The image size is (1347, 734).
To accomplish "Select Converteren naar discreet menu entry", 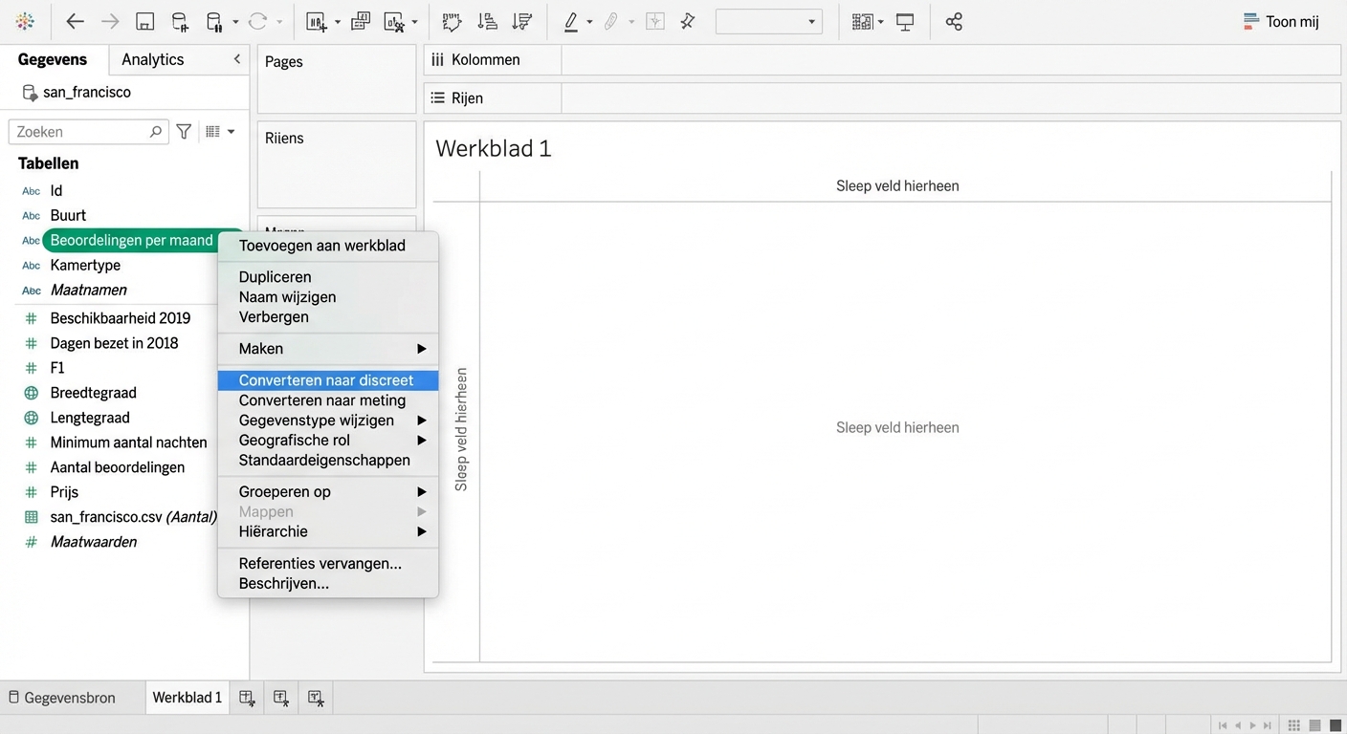I will point(326,380).
